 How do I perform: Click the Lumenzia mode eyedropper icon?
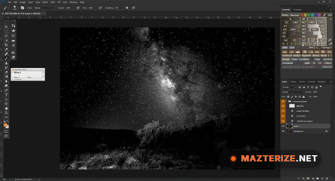(x=324, y=15)
